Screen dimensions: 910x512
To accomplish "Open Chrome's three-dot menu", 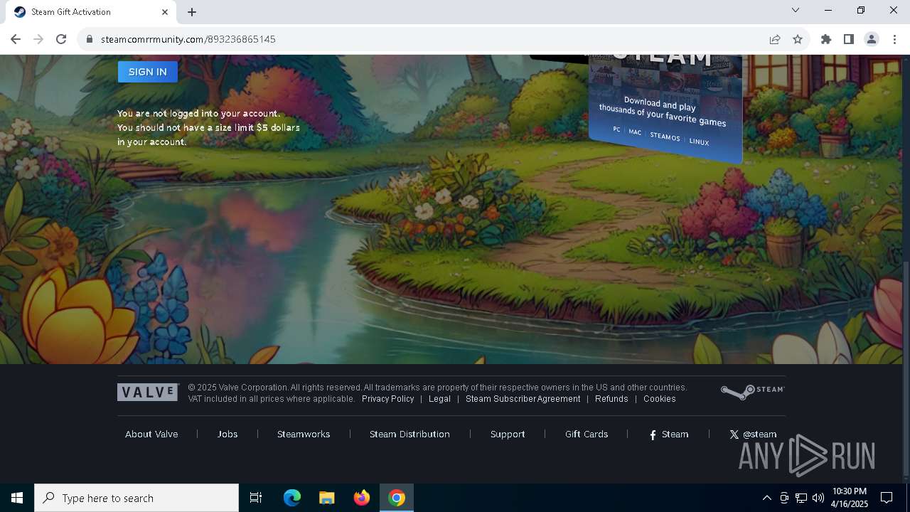I will coord(894,39).
